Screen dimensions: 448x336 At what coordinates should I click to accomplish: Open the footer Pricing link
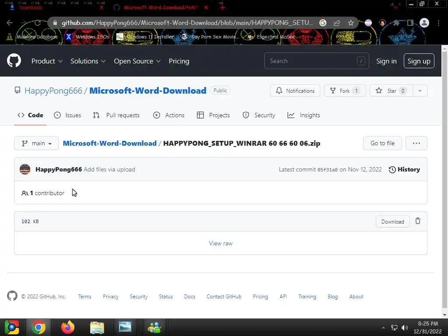click(260, 297)
